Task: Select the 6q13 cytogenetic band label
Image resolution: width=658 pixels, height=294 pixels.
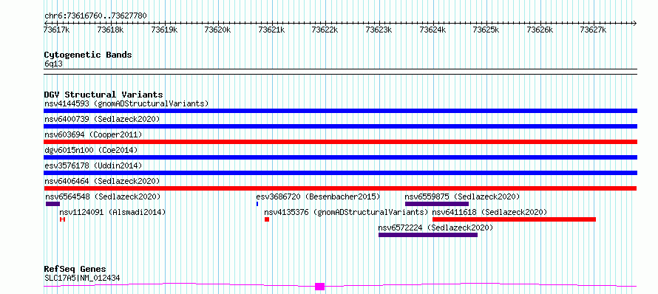Action: [x=53, y=64]
